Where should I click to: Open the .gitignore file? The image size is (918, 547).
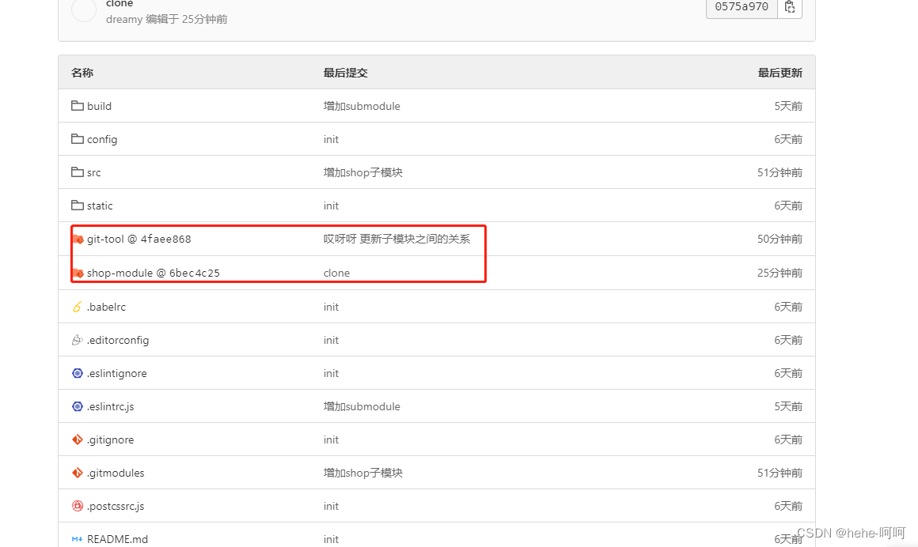[110, 440]
